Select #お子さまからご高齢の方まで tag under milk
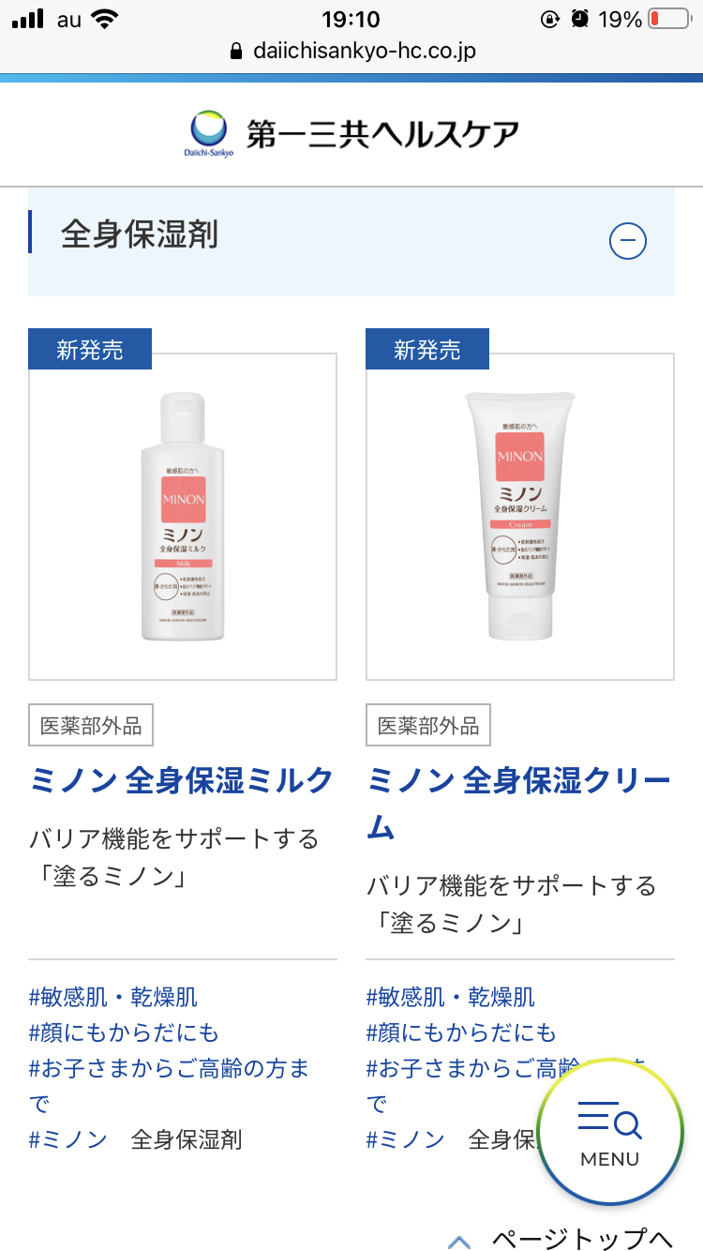Image resolution: width=703 pixels, height=1251 pixels. click(169, 1086)
